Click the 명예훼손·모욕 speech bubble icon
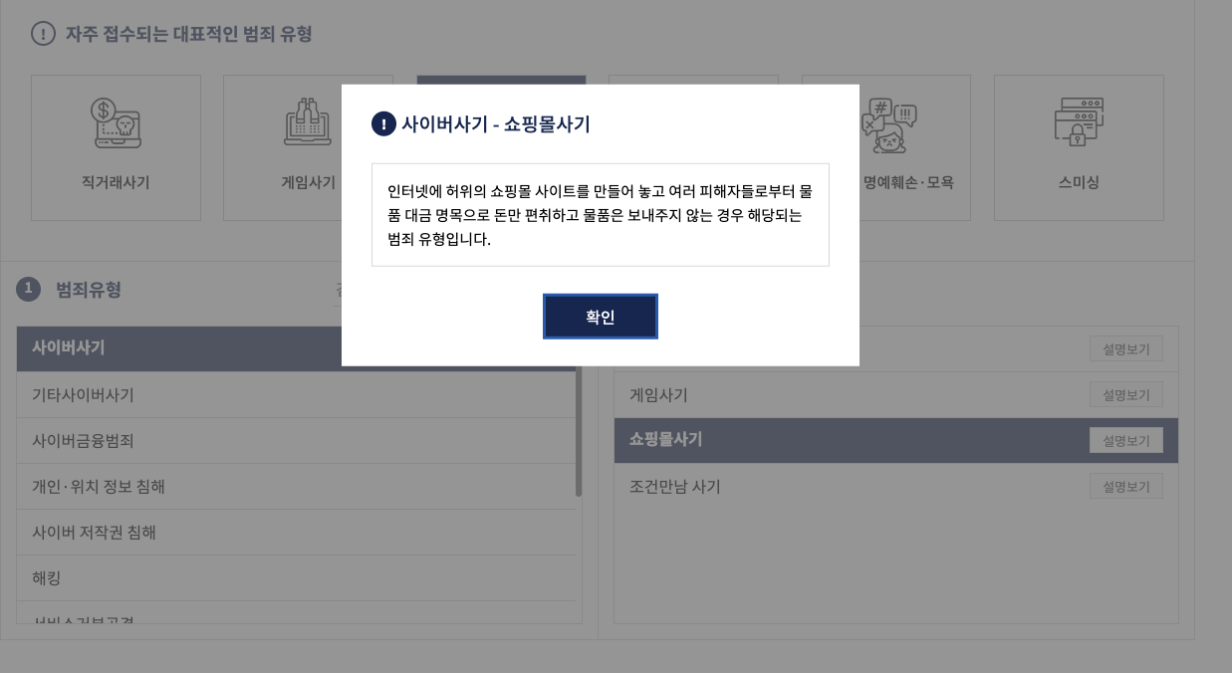The image size is (1232, 673). [x=889, y=125]
